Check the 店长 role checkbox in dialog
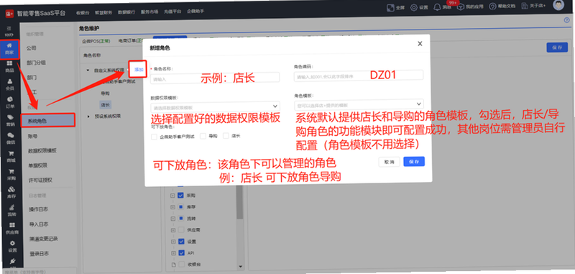This screenshot has height=274, width=575. tap(226, 136)
